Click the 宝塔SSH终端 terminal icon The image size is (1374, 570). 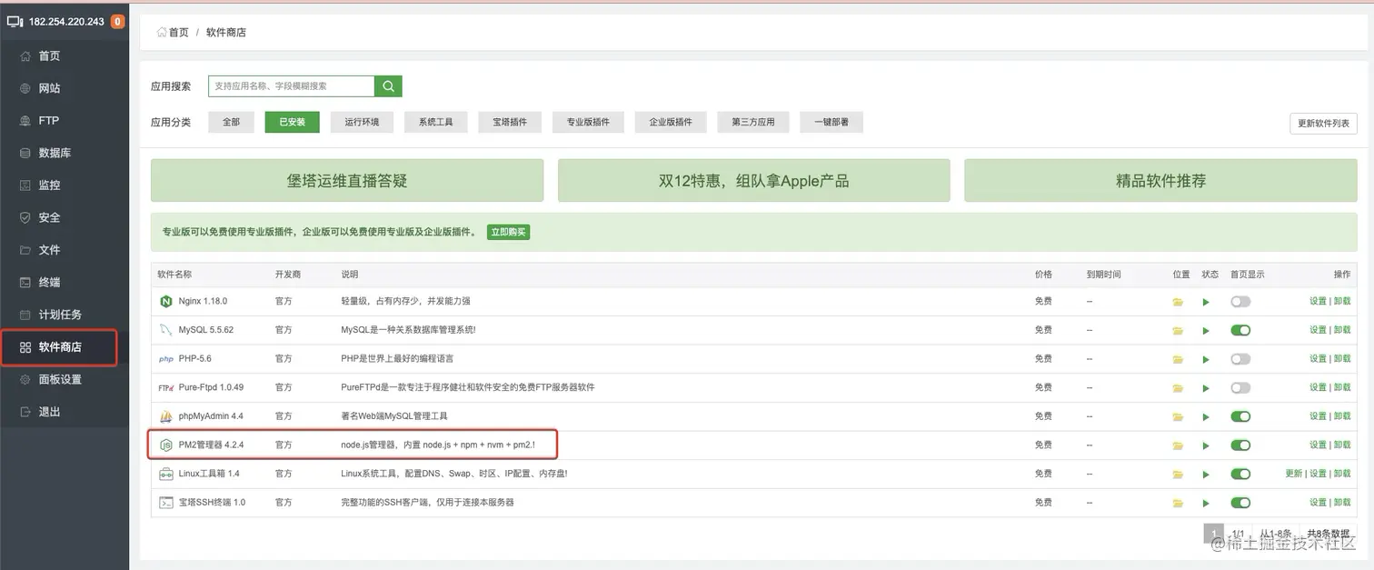165,503
